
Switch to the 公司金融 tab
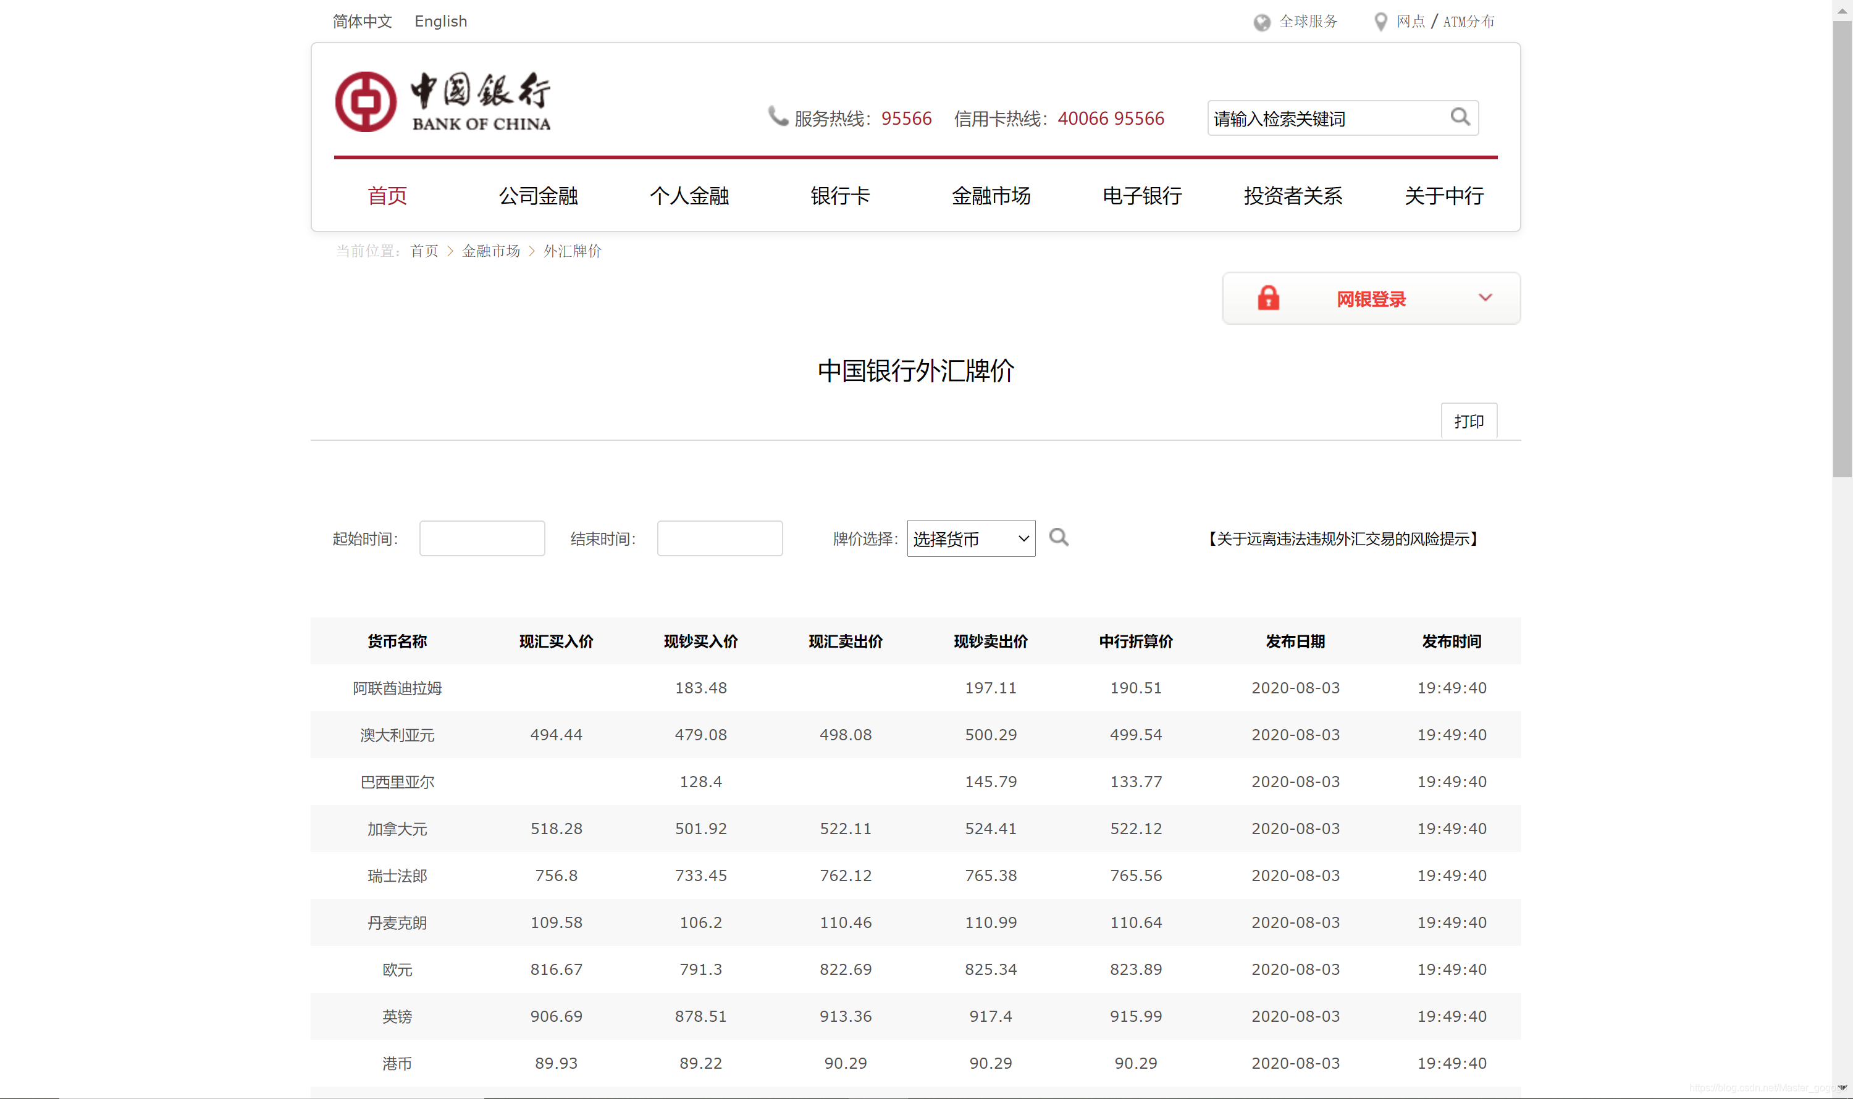tap(538, 196)
